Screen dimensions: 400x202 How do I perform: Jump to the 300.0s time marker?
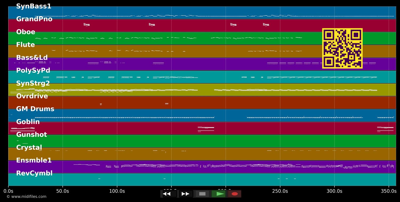coord(334,191)
